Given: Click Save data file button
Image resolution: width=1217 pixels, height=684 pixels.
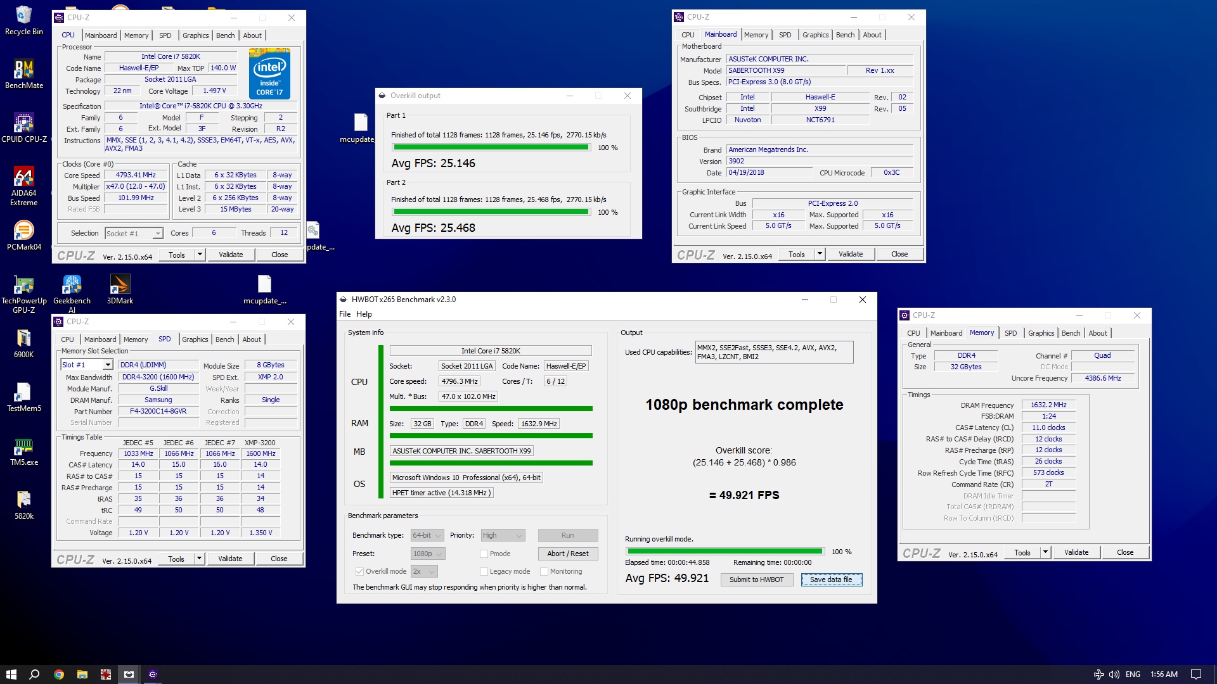Looking at the screenshot, I should (x=831, y=579).
